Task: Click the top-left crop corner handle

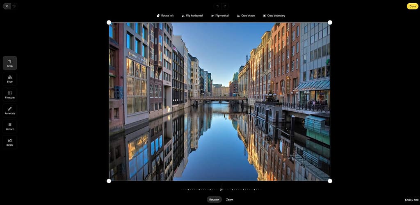Action: coord(109,23)
